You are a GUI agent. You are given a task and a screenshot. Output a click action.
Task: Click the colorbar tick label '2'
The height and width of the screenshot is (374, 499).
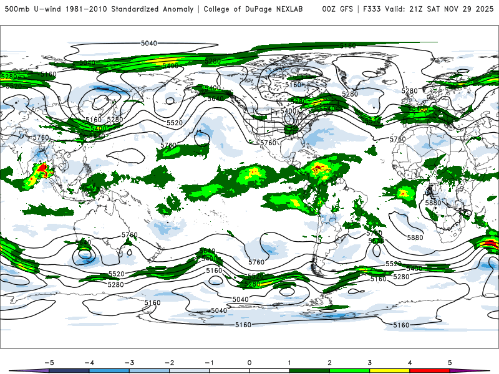click(x=329, y=363)
